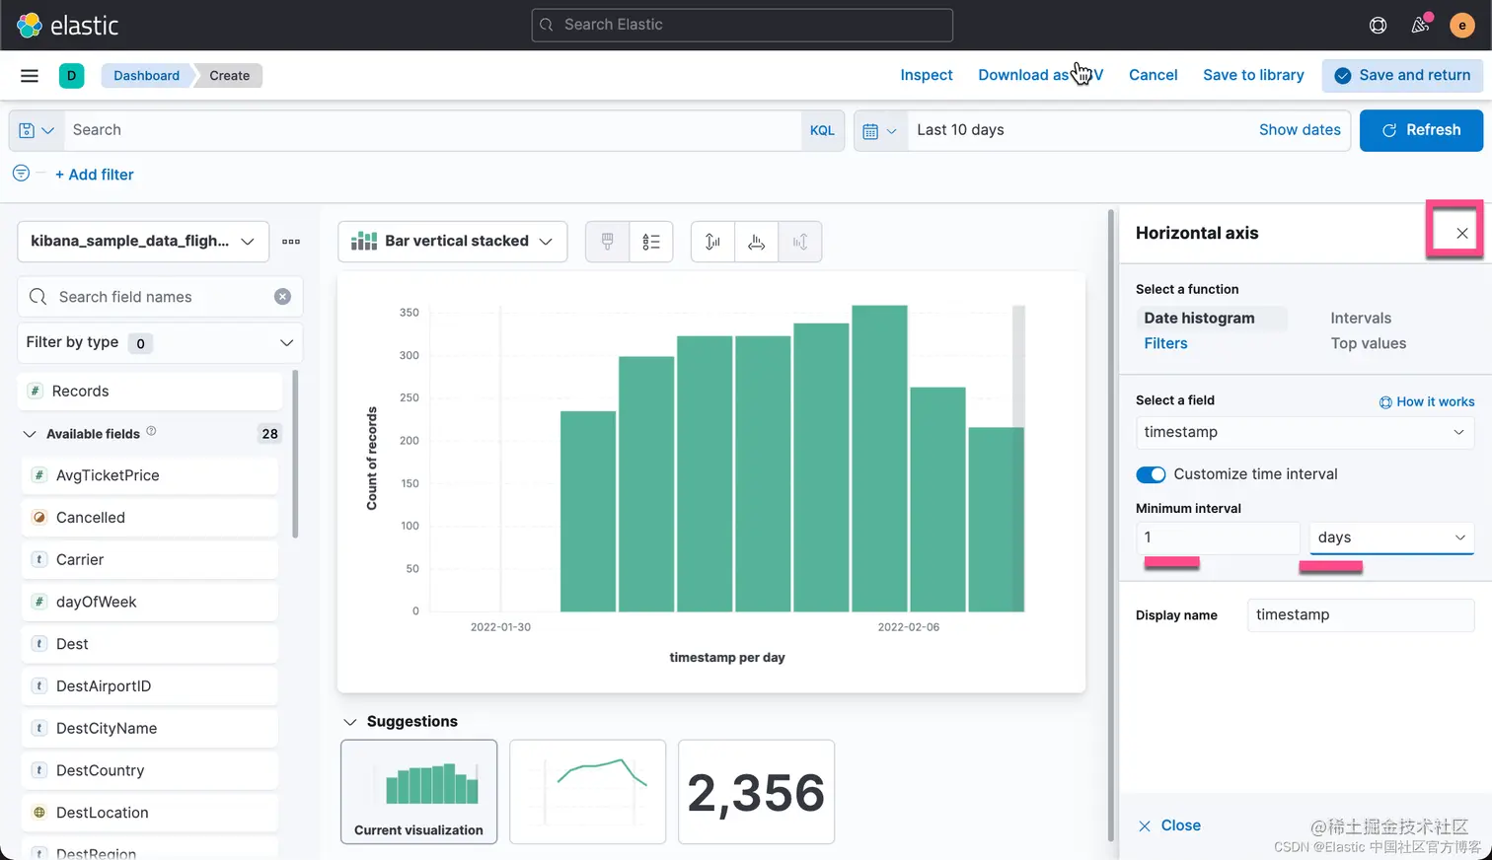Click the Records number field icon
1492x860 pixels.
(35, 392)
